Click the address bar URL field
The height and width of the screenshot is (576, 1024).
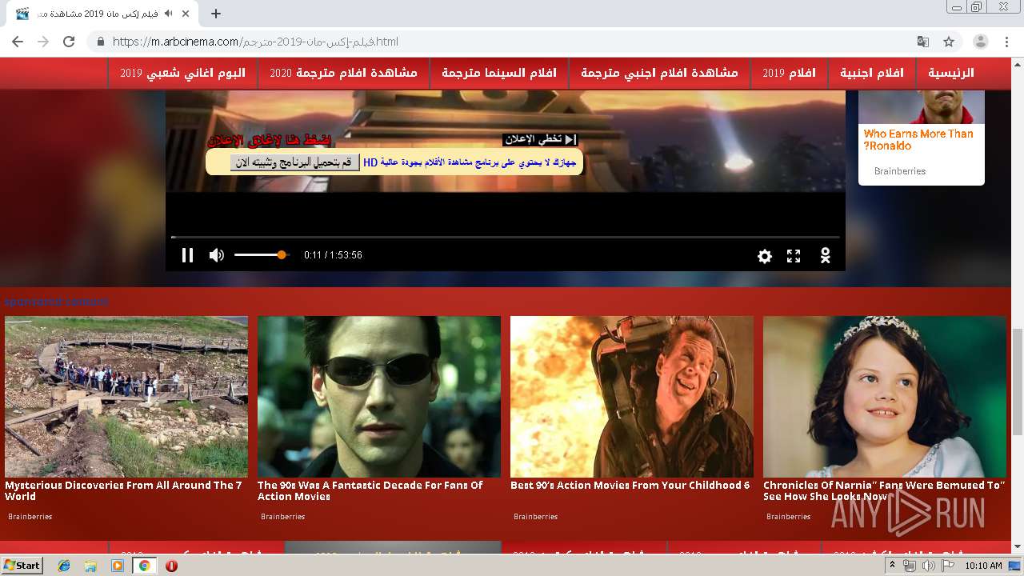[512, 42]
